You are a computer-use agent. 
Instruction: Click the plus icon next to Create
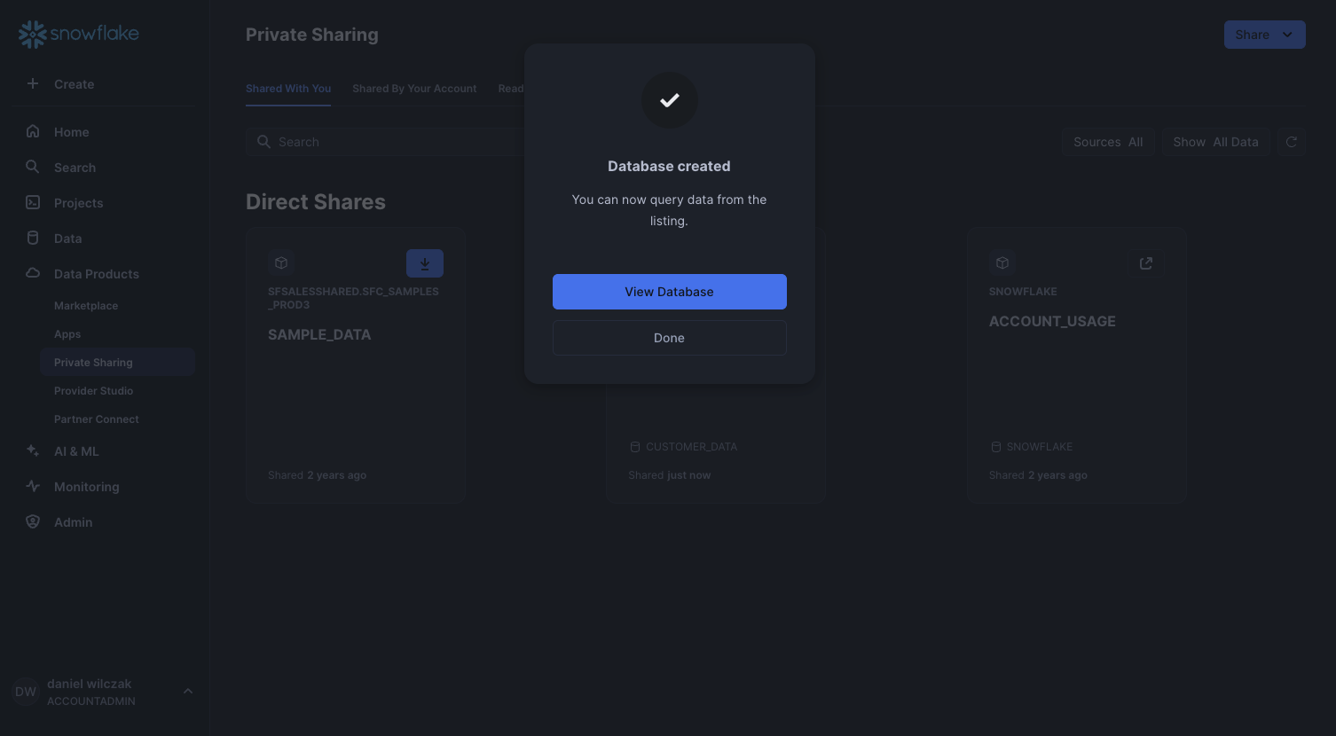[33, 84]
